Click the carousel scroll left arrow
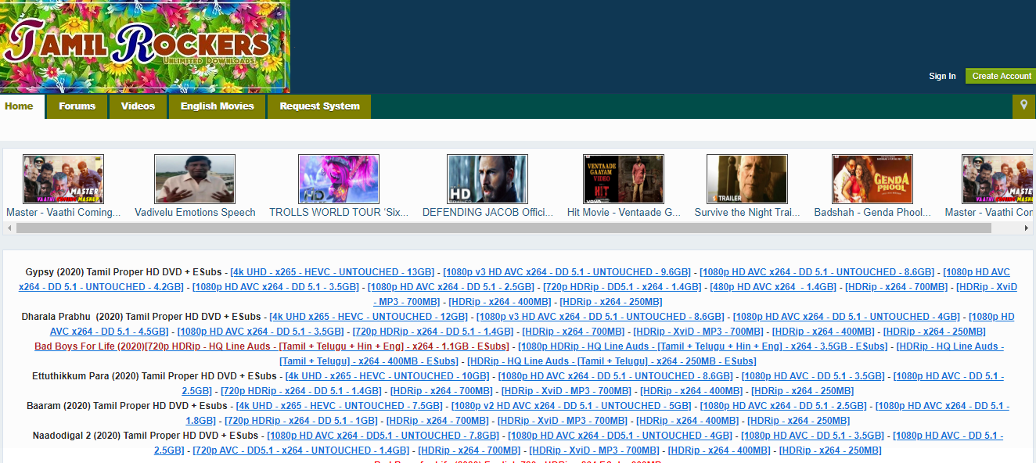1036x463 pixels. pyautogui.click(x=9, y=228)
